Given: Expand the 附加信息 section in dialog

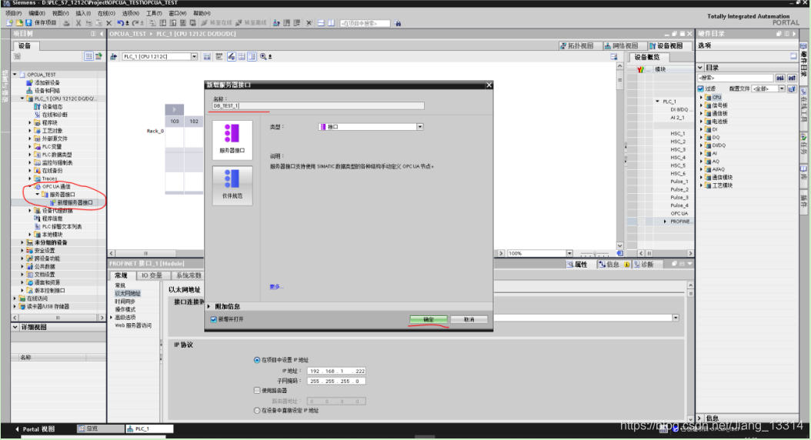Looking at the screenshot, I should click(209, 307).
